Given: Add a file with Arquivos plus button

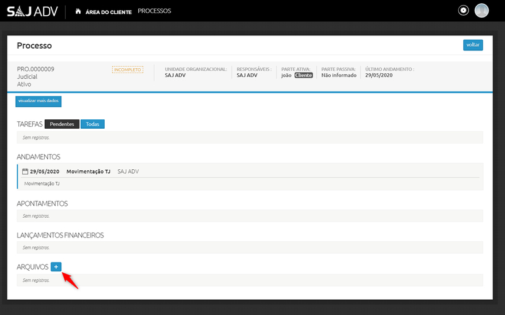Looking at the screenshot, I should tap(56, 267).
